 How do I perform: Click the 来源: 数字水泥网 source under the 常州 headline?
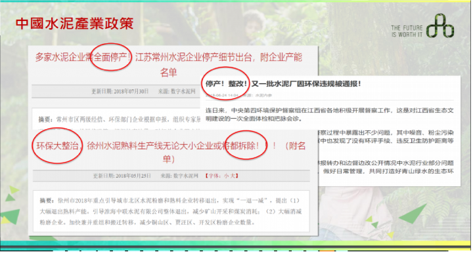tap(177, 91)
